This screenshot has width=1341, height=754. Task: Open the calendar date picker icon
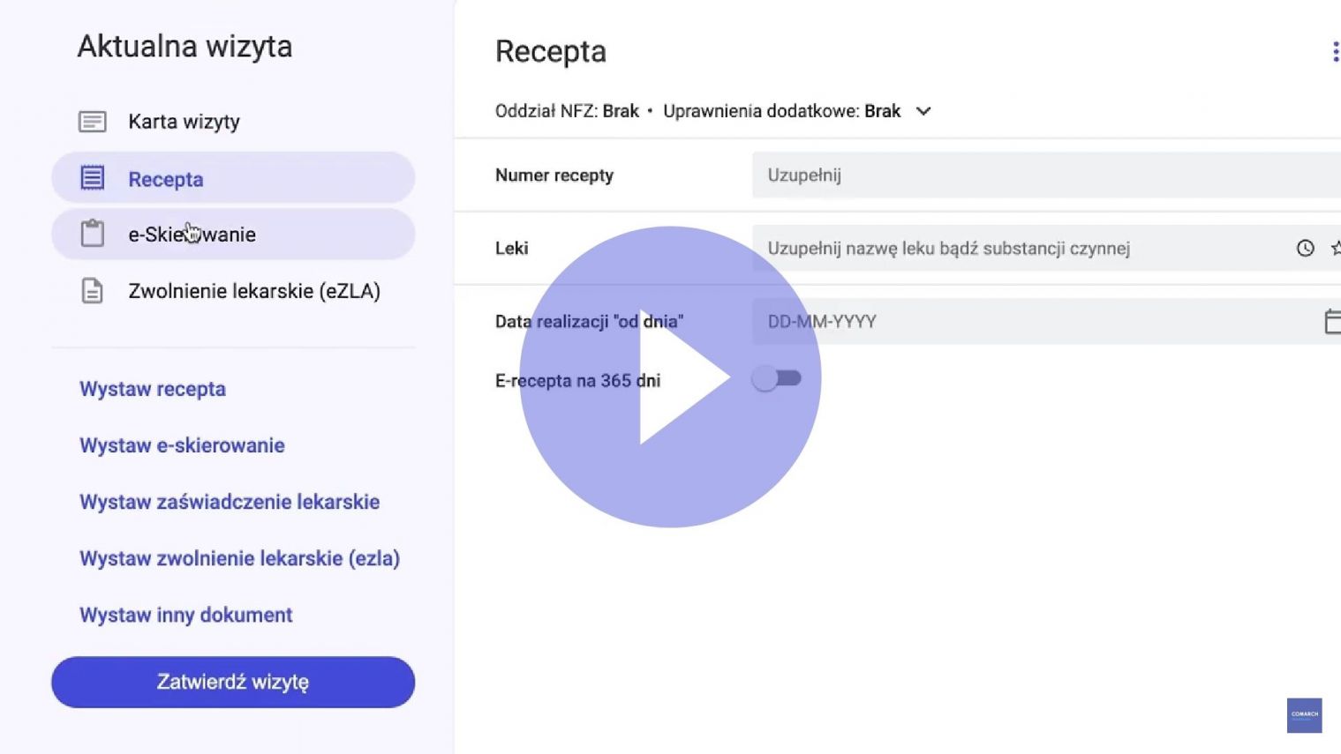(x=1332, y=321)
